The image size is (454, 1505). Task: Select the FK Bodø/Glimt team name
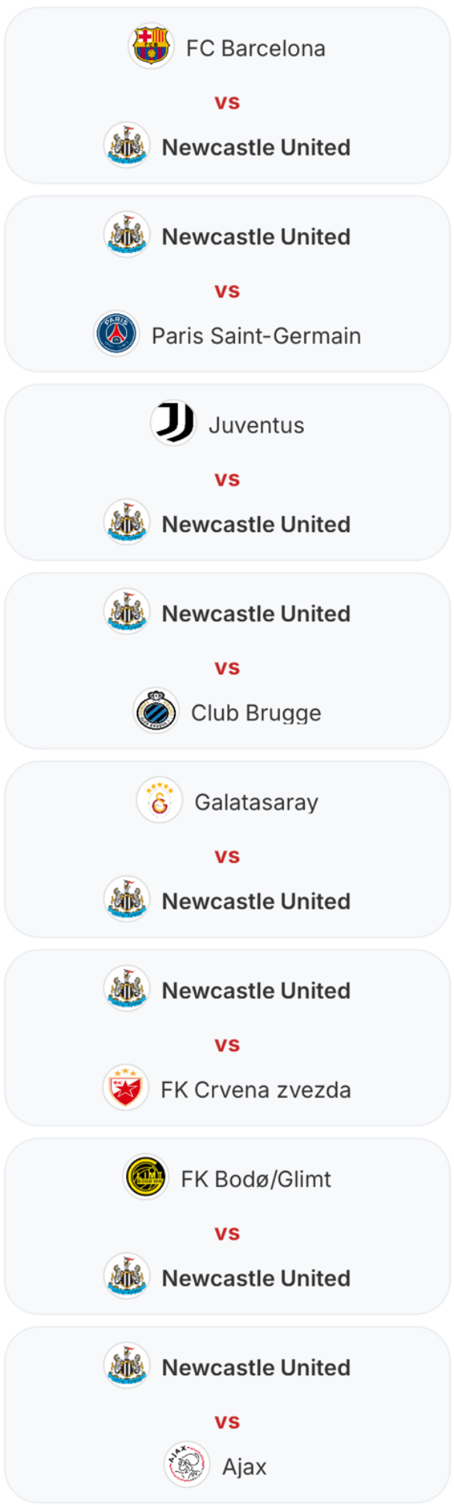[x=256, y=1179]
